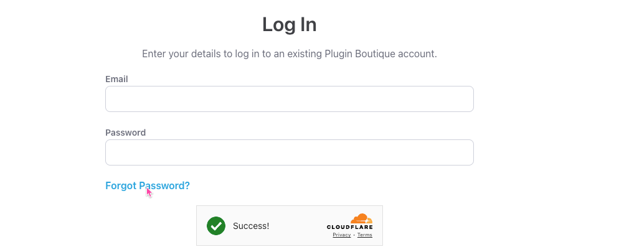Click the "Success!" verification status text
Screen dimensions: 619x252
tap(251, 226)
